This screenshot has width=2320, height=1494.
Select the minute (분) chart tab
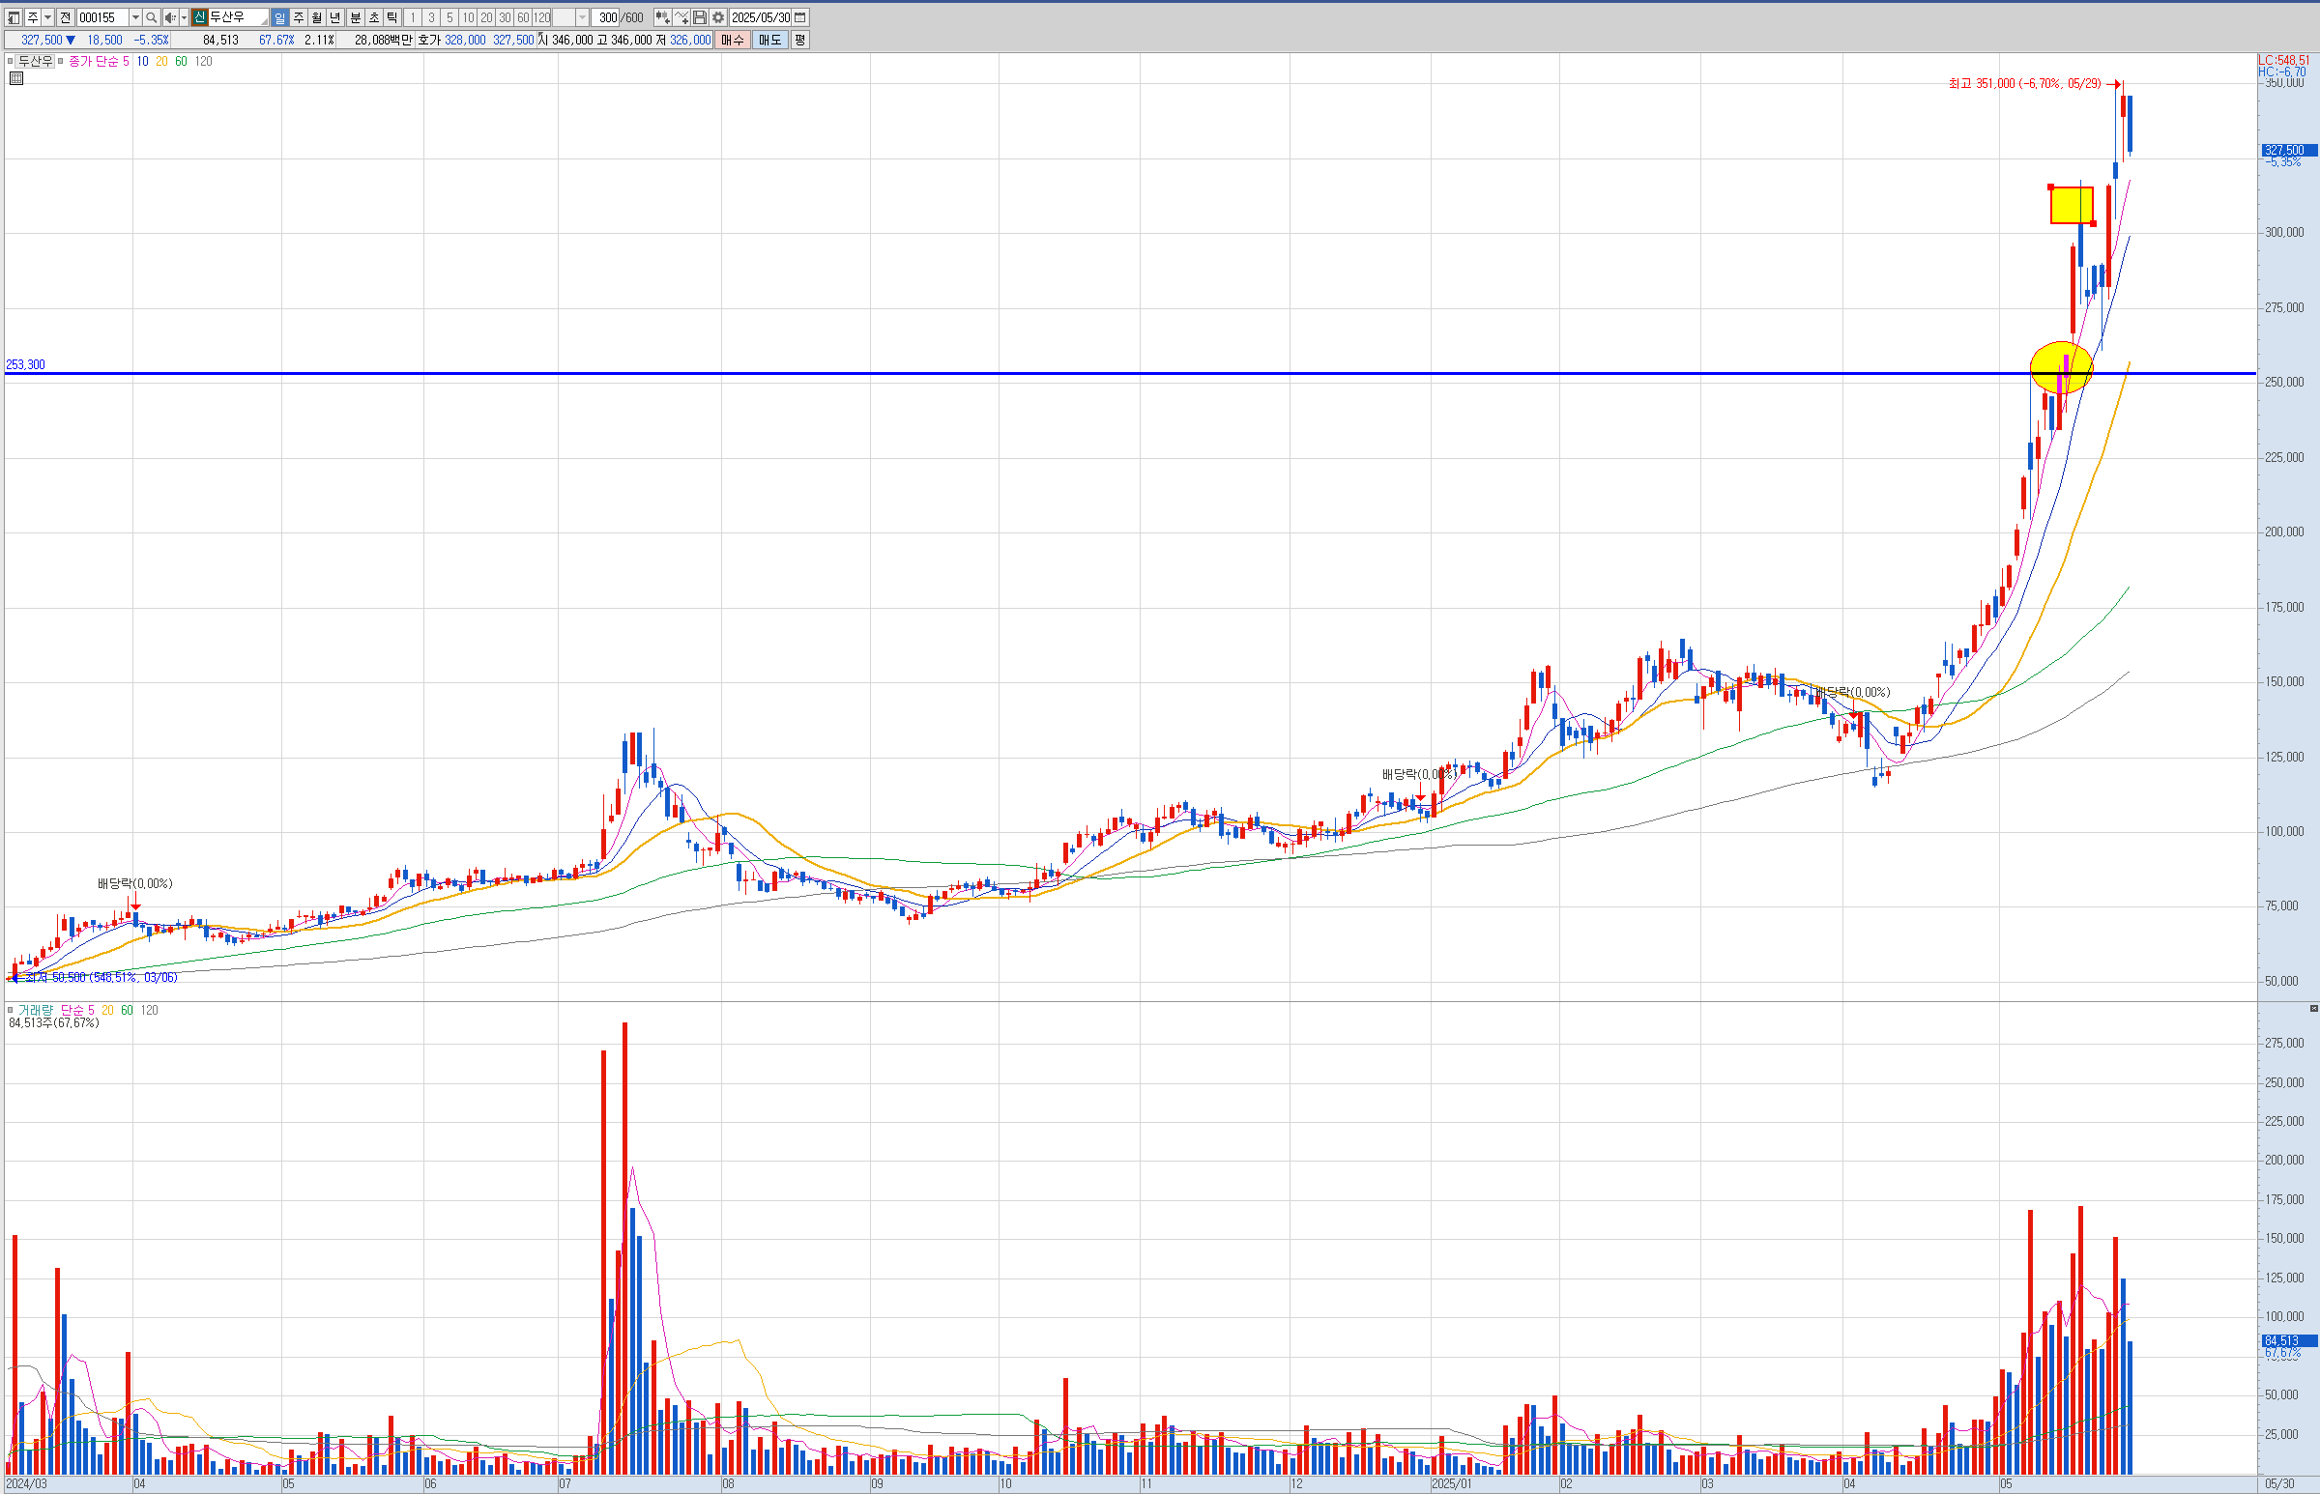355,17
